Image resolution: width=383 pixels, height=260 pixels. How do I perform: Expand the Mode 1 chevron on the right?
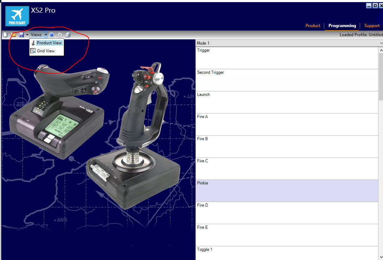382,43
